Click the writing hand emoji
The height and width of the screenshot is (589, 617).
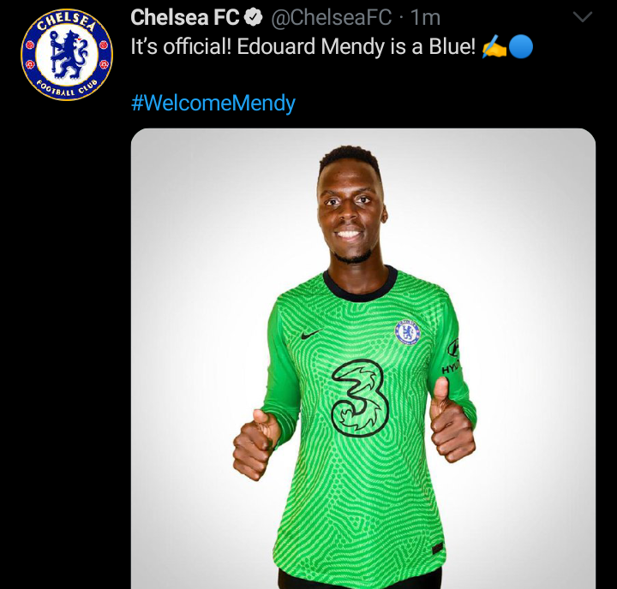[494, 47]
